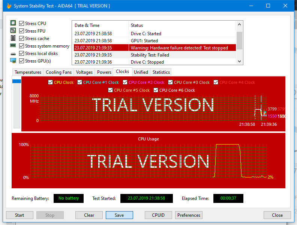Select the 'Stability Test: Failed' log row
This screenshot has width=297, height=225.
click(155, 55)
